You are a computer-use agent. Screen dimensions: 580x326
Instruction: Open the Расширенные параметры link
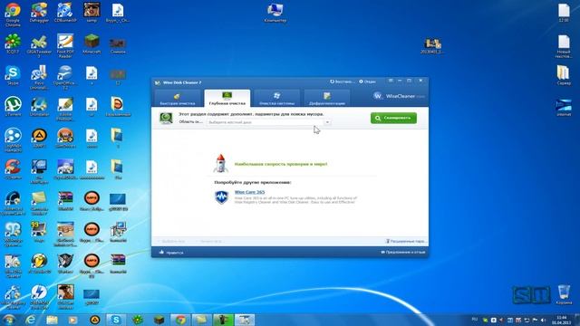(x=406, y=241)
